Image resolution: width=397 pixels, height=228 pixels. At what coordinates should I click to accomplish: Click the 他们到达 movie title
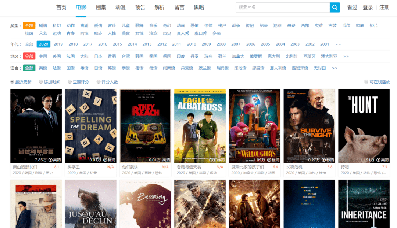point(130,167)
